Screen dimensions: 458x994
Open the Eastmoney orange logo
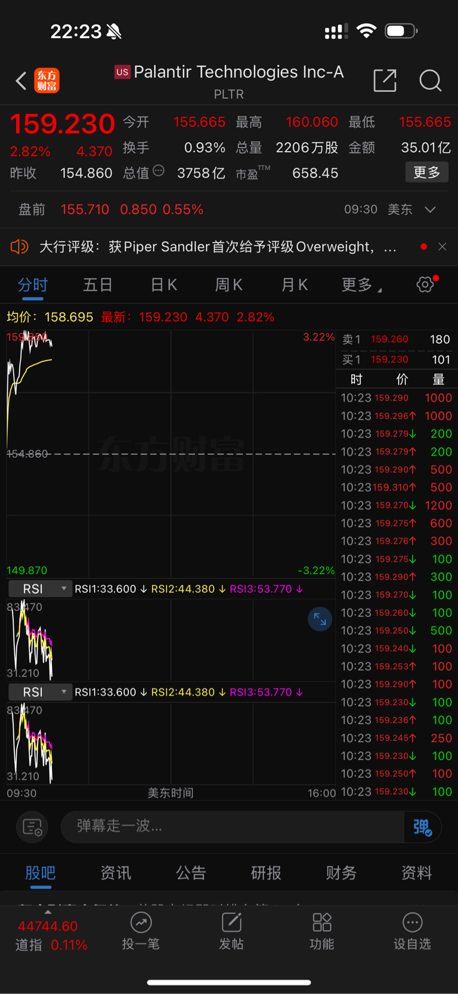coord(47,81)
